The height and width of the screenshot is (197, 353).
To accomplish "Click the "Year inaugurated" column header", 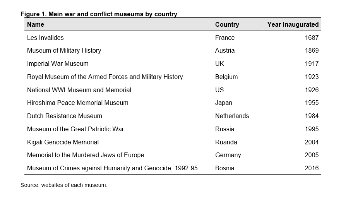I will pos(293,24).
